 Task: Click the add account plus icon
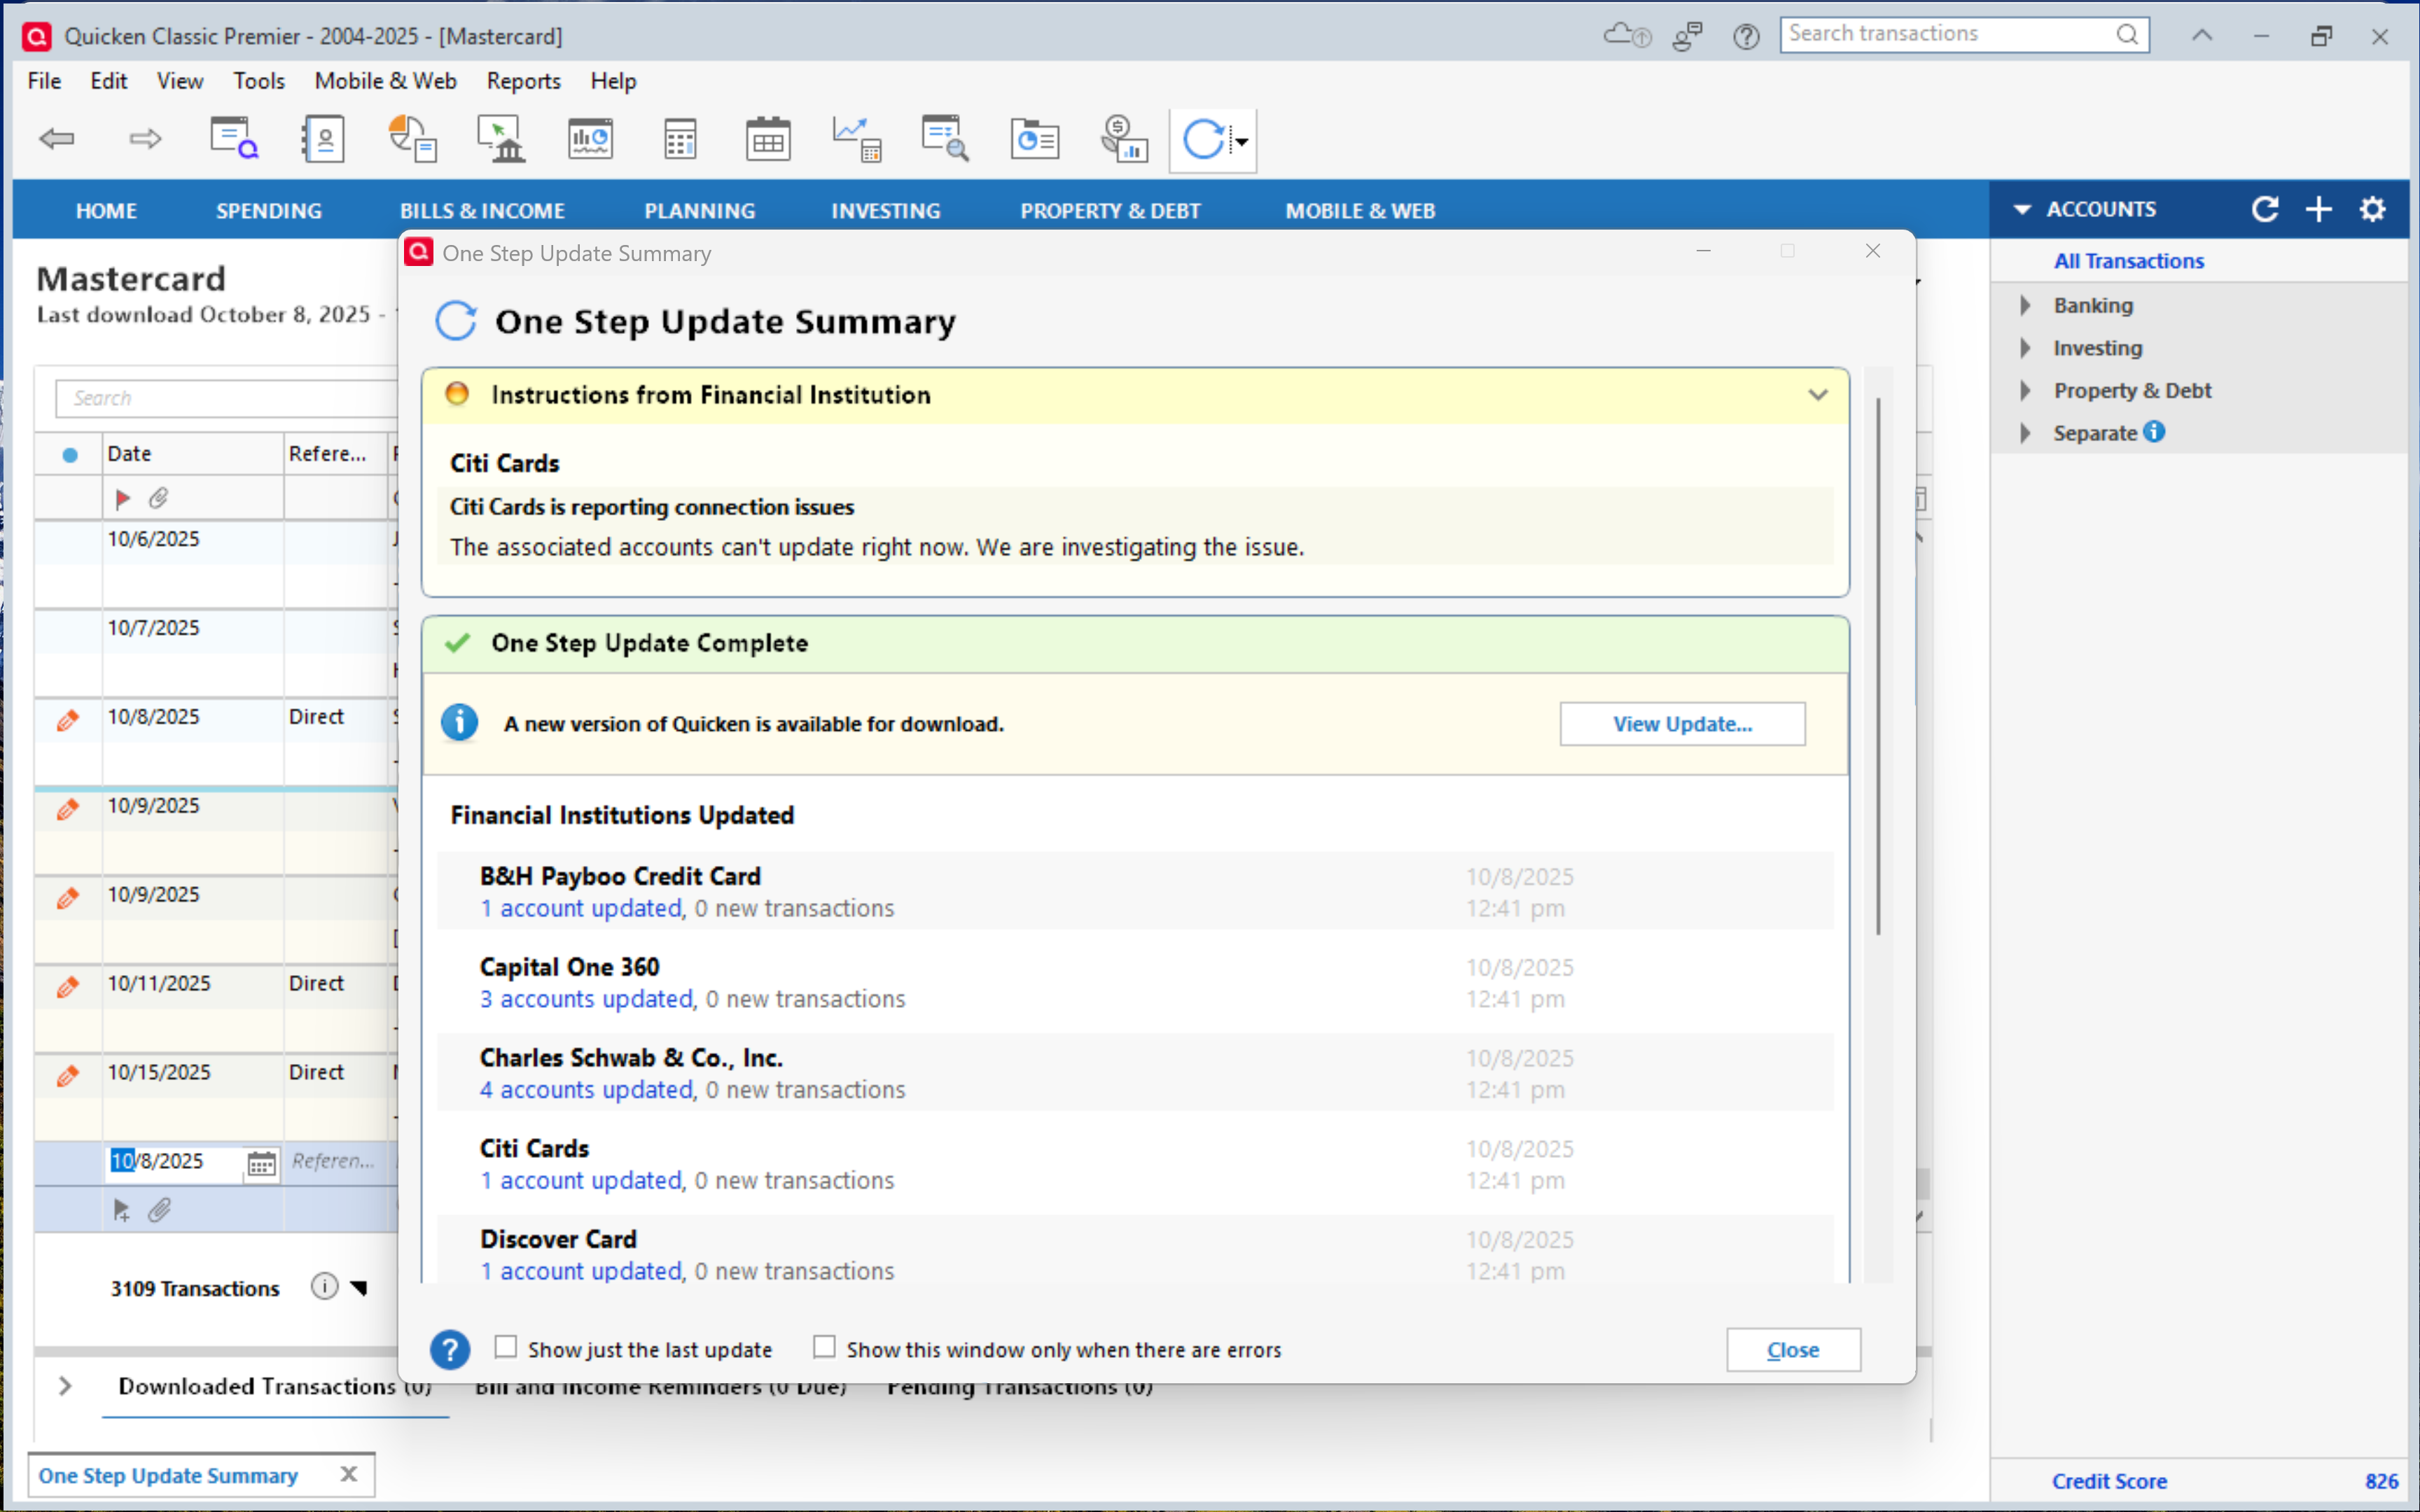[2318, 209]
